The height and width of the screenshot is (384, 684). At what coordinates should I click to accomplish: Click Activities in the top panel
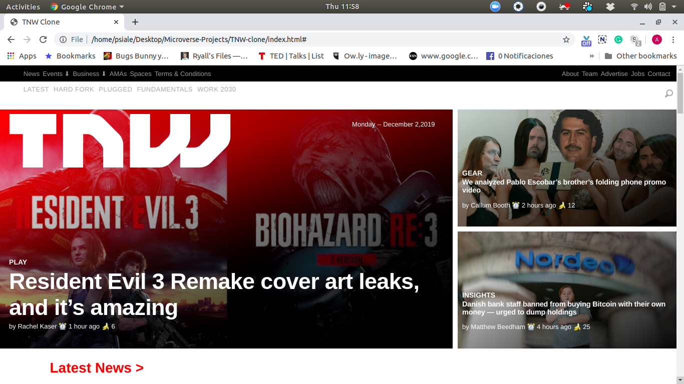click(x=23, y=6)
